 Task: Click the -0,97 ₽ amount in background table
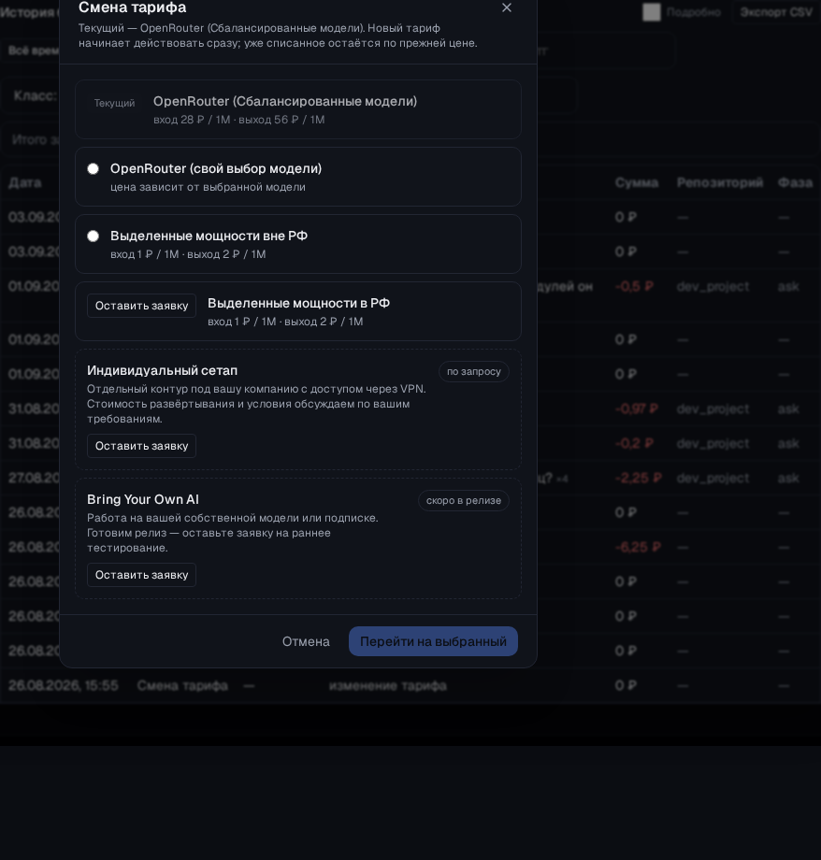coord(636,409)
